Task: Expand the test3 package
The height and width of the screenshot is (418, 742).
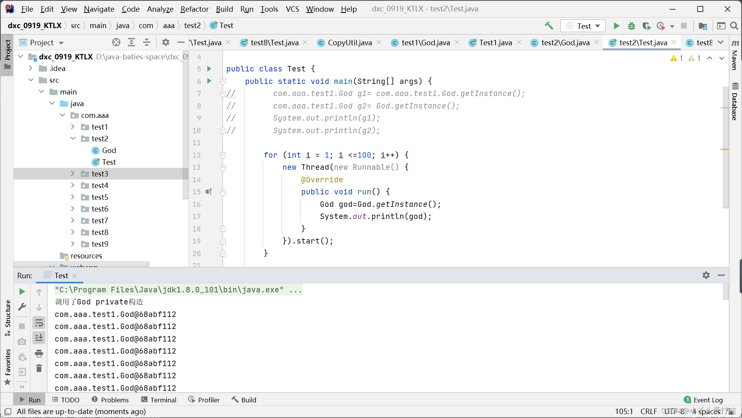Action: pyautogui.click(x=73, y=174)
